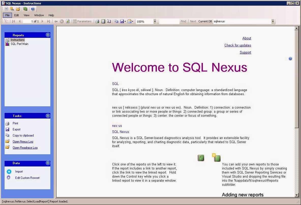Open the Edit menu
The image size is (301, 205).
click(x=17, y=15)
